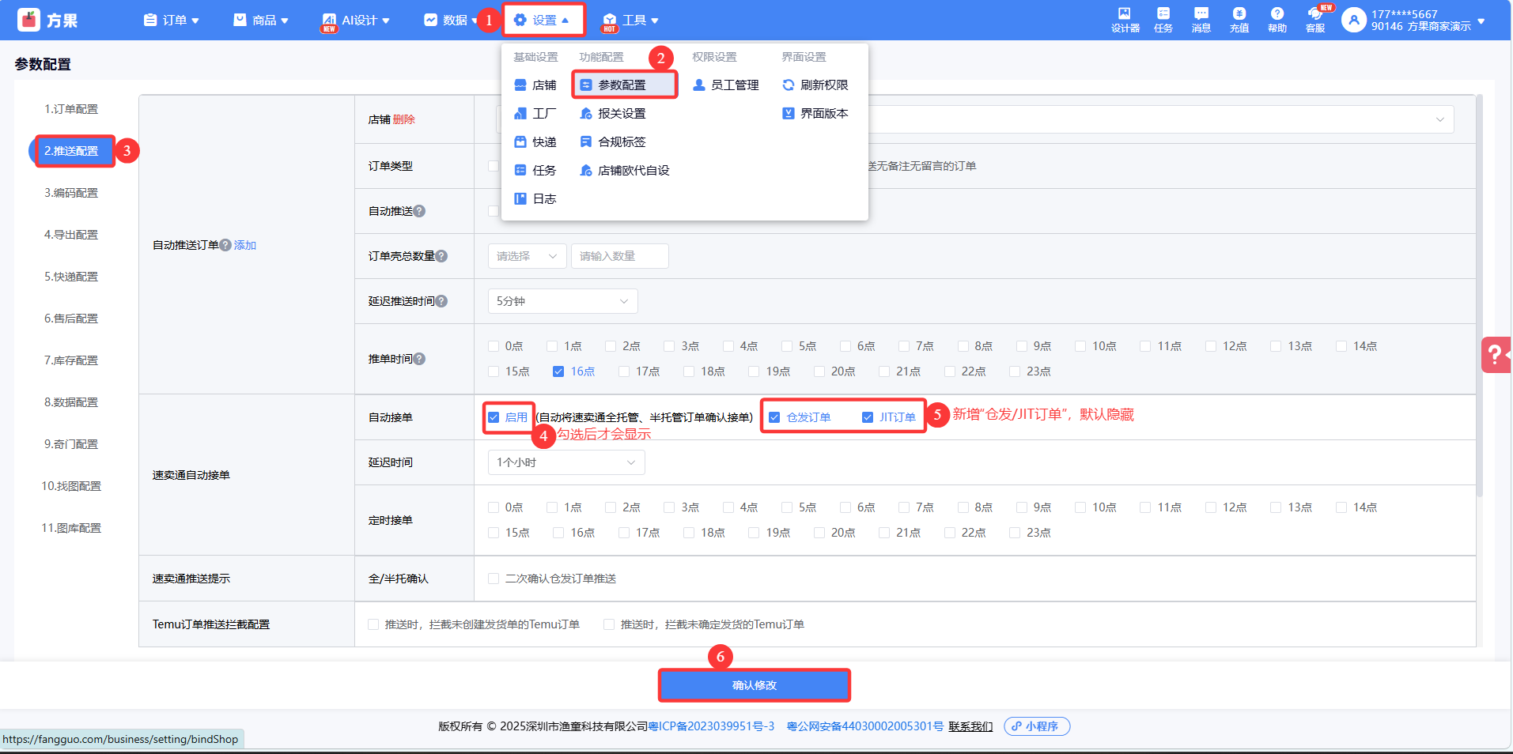Viewport: 1513px width, 754px height.
Task: Click the help icon beside 延迟推送时间
Action: (x=441, y=301)
